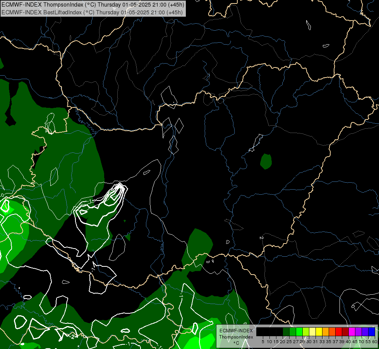Click the small green patch in the map's east
Screen dimensions: 379x349
[266, 161]
